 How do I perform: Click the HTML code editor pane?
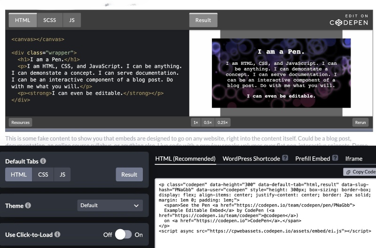tap(97, 73)
